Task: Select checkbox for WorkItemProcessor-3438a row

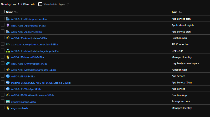Action: tap(3, 95)
